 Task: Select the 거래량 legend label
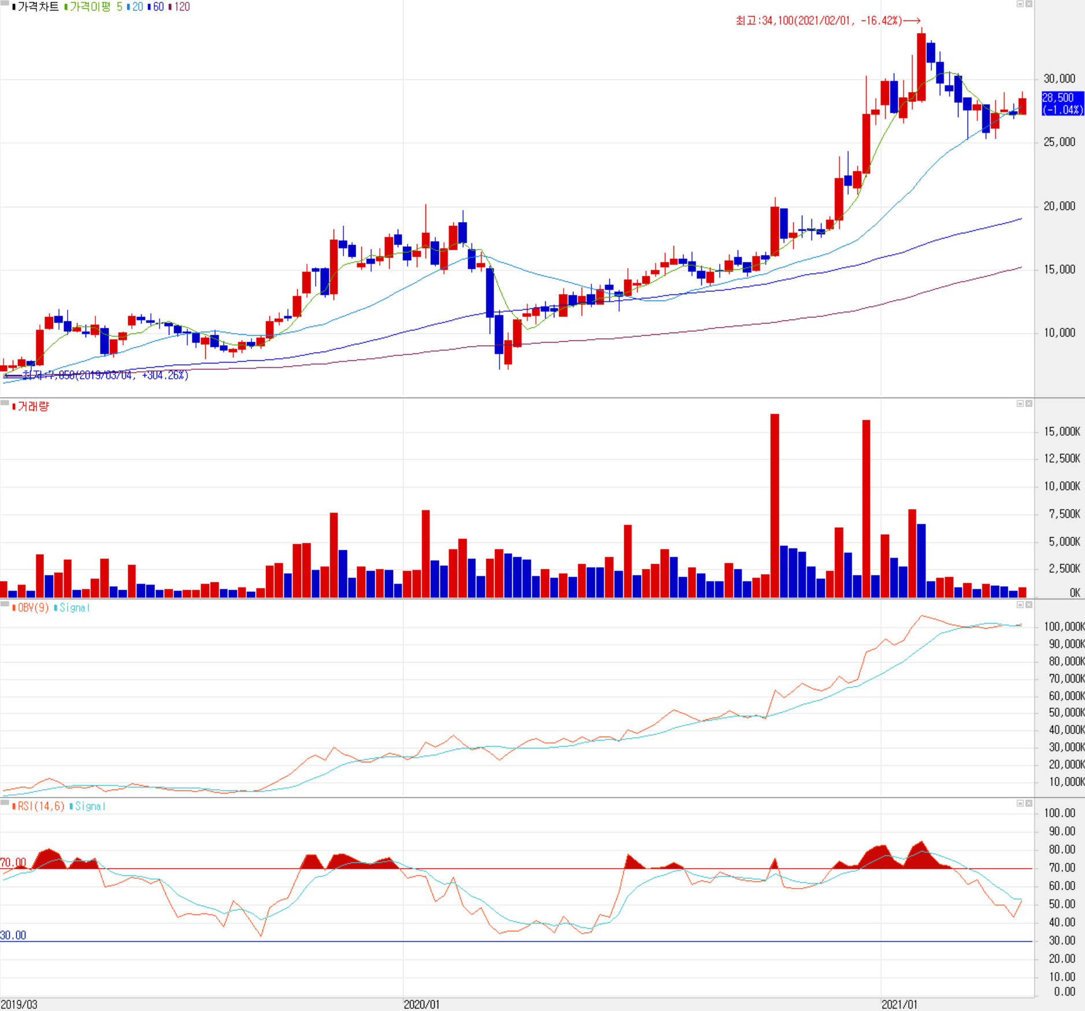point(34,406)
